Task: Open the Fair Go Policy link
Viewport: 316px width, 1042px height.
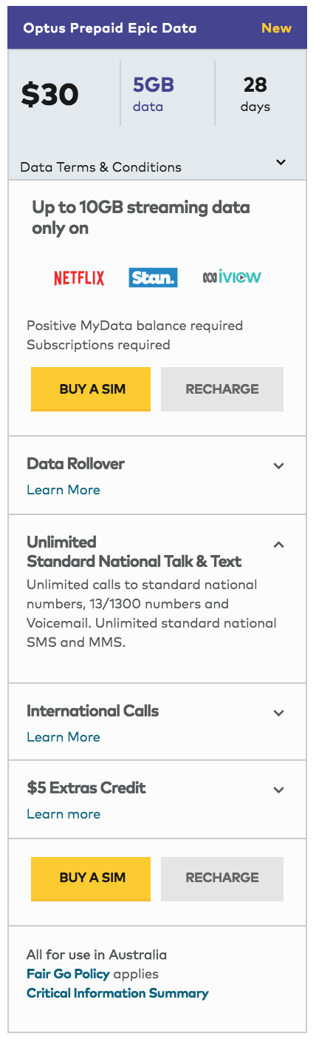Action: pos(68,974)
